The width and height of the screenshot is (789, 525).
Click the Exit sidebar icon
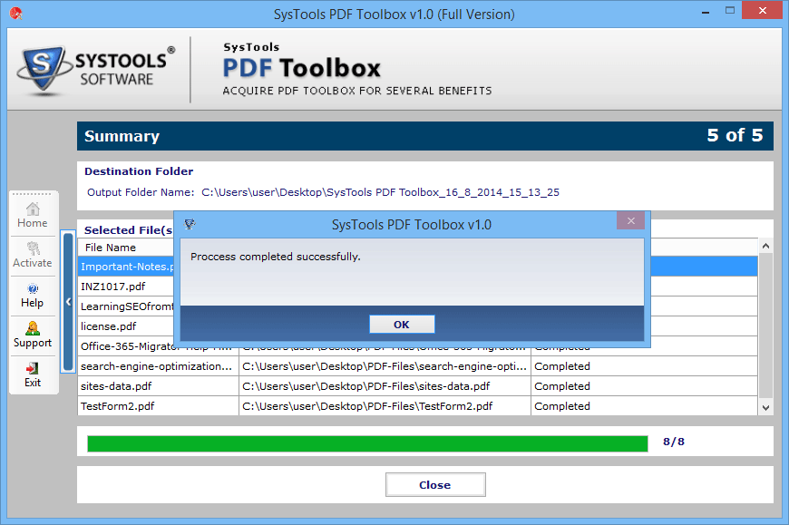[x=33, y=375]
